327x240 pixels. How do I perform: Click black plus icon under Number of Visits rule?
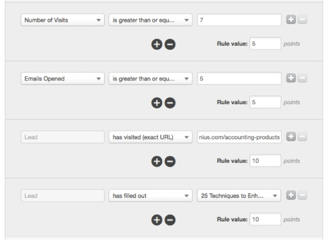[x=157, y=44]
